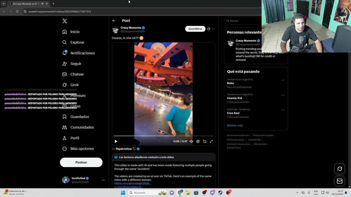Click the Seguir sidebar item
The height and width of the screenshot is (197, 351).
(72, 63)
